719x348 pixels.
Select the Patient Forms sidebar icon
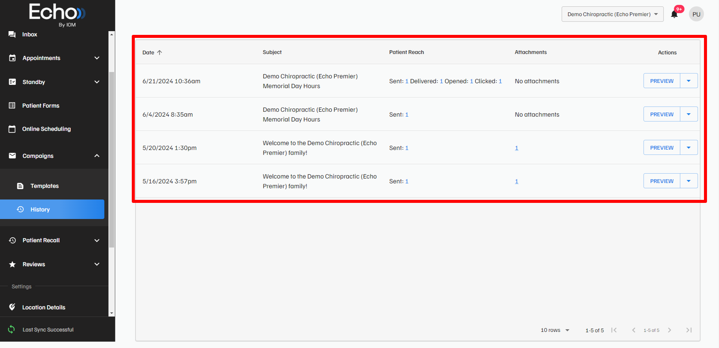[x=12, y=105]
